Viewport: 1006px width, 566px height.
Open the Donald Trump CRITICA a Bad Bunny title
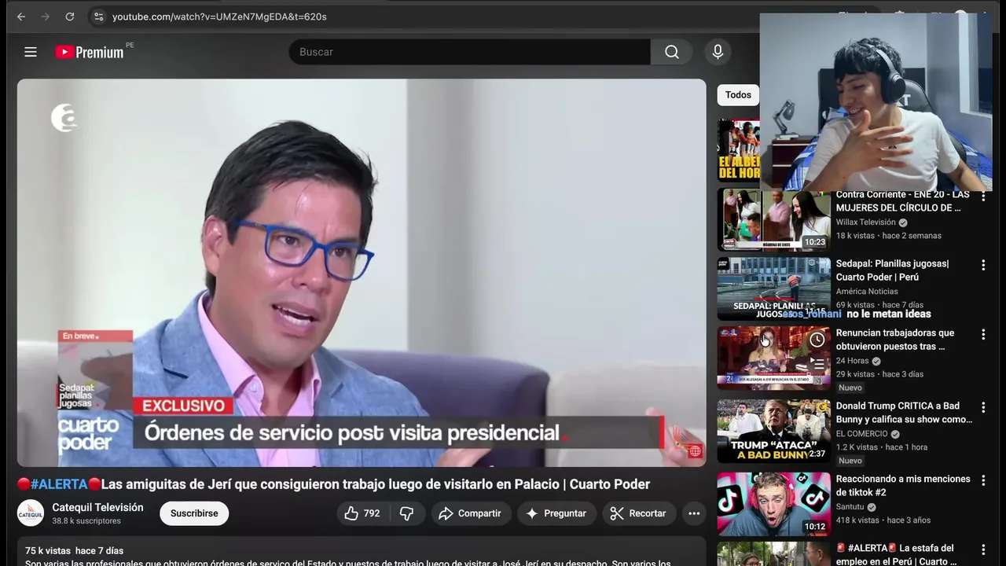pyautogui.click(x=904, y=413)
